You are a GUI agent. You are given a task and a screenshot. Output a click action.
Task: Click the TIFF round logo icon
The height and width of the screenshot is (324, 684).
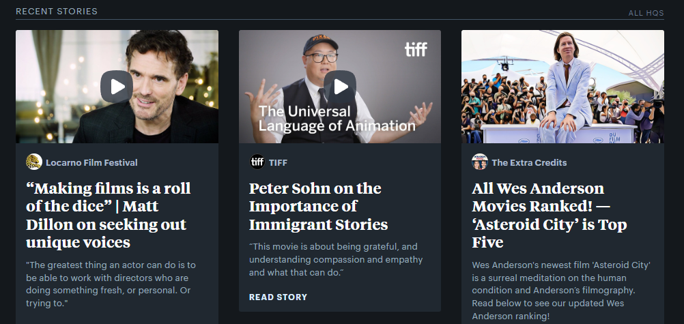257,162
